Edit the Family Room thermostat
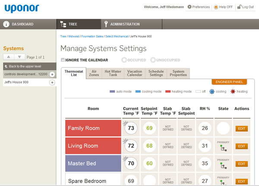Image resolution: width=259 pixels, height=186 pixels. [x=241, y=129]
